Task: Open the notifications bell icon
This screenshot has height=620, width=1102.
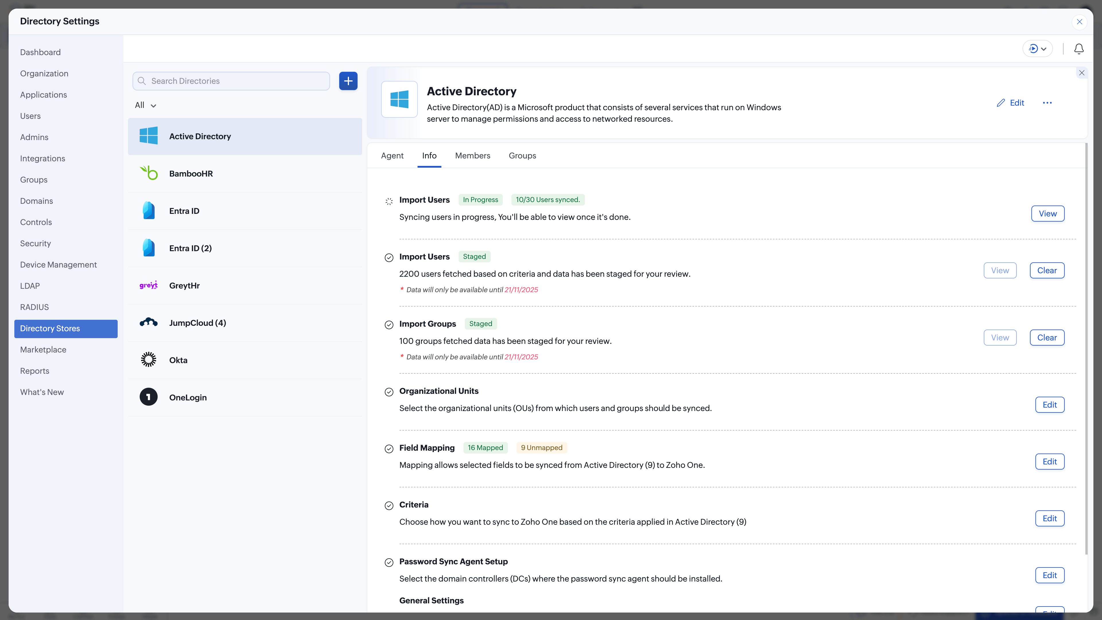Action: 1078,49
